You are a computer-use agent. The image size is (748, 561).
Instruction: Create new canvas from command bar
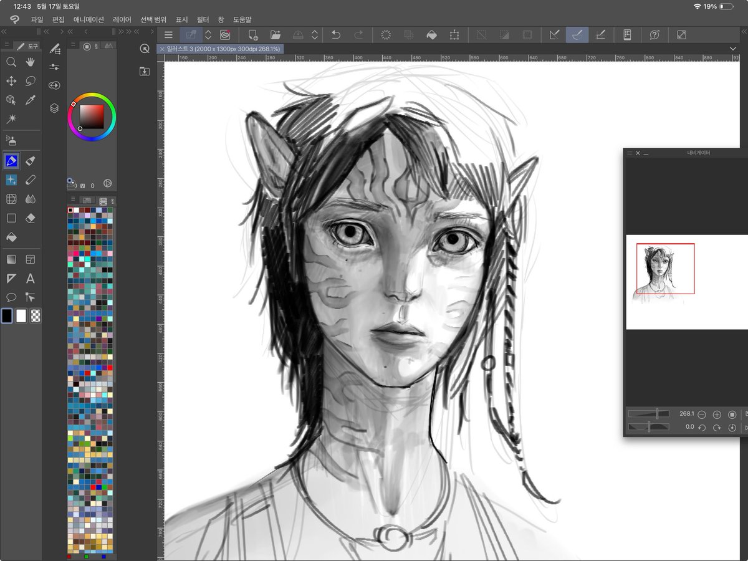coord(253,35)
